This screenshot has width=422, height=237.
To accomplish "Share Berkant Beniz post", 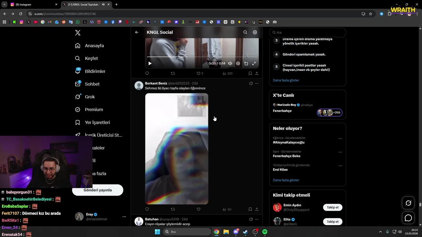I will click(257, 209).
